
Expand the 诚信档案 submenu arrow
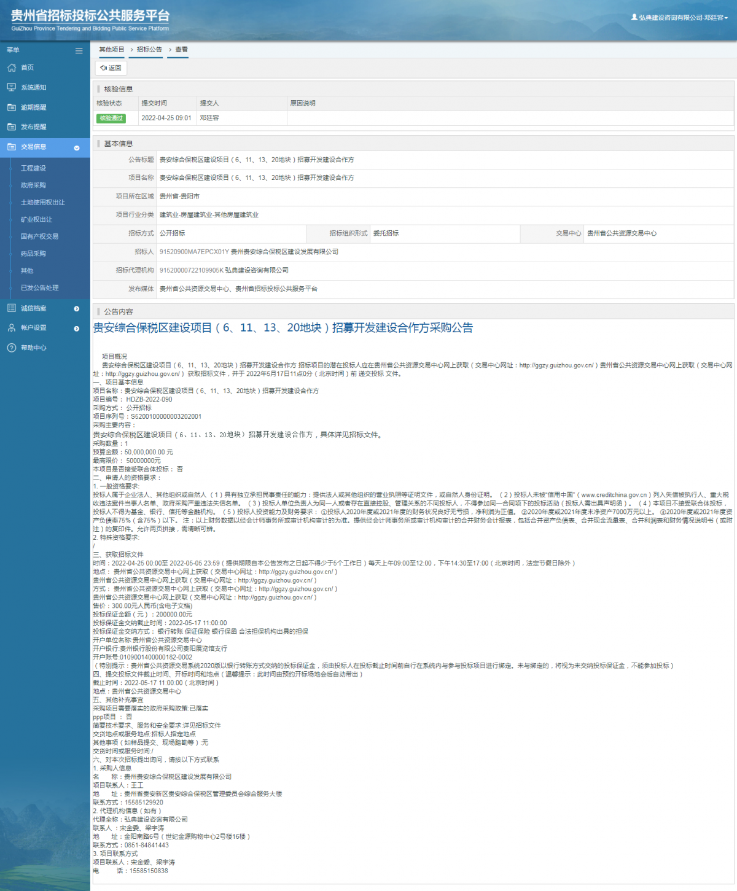pos(77,309)
